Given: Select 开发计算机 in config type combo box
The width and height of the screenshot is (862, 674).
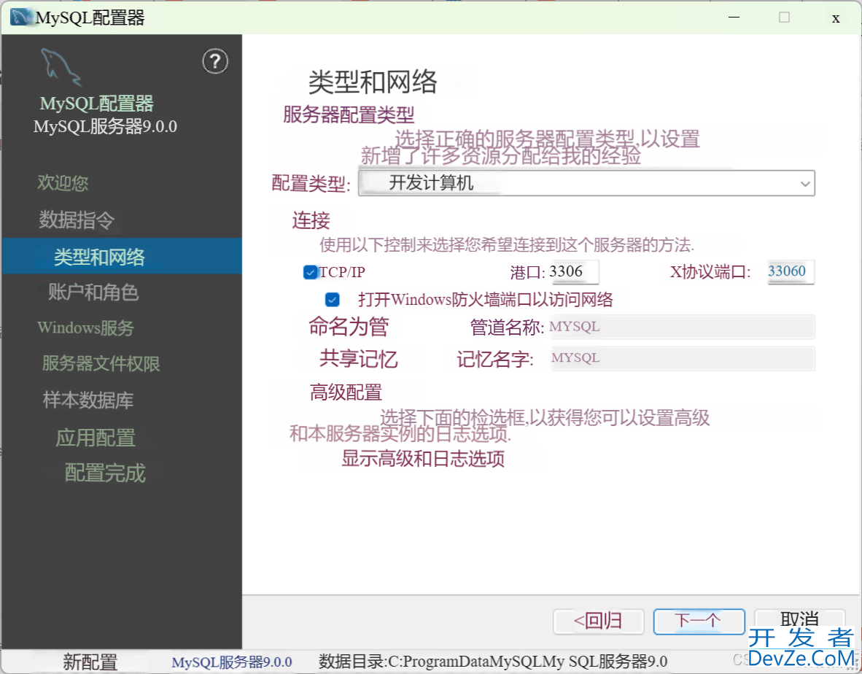Looking at the screenshot, I should point(586,183).
